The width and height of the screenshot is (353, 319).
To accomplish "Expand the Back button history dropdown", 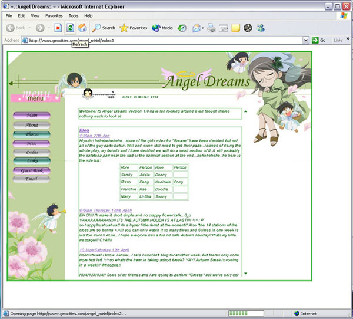I will point(29,28).
